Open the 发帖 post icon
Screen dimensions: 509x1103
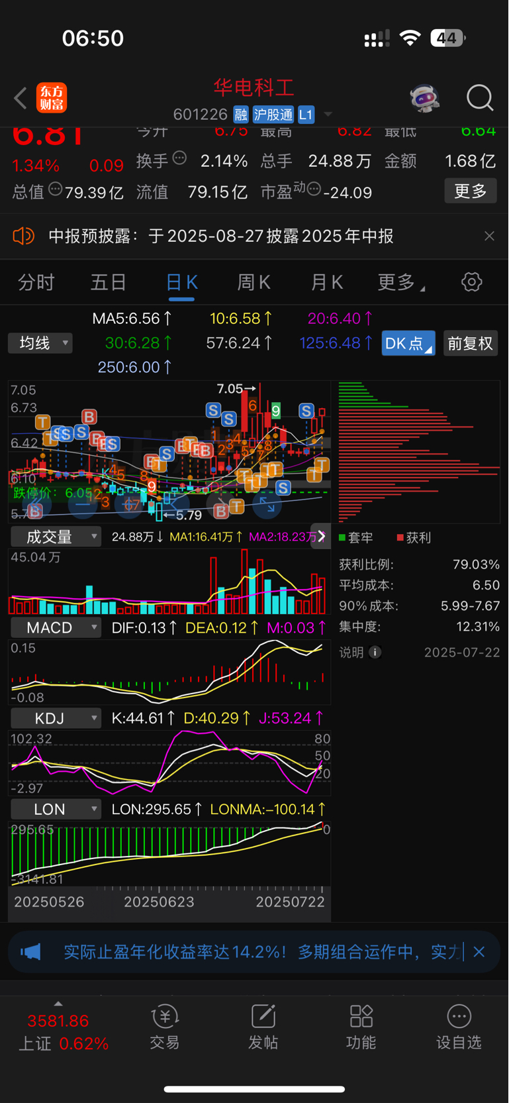(263, 1016)
